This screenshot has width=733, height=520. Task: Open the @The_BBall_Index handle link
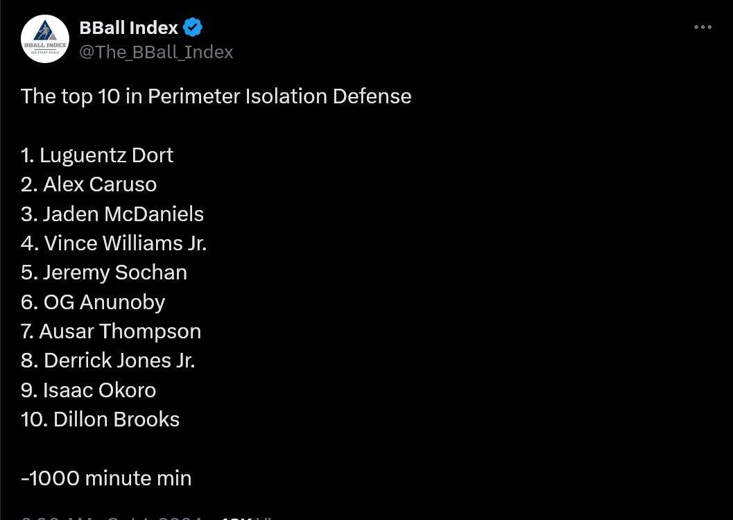(156, 52)
